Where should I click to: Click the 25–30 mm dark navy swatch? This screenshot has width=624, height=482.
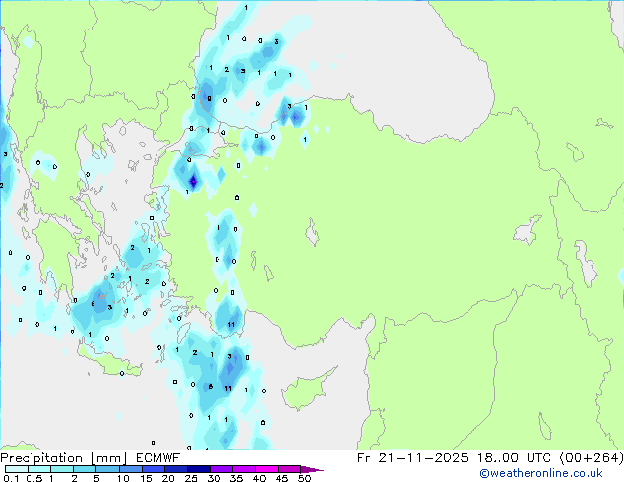[198, 469]
